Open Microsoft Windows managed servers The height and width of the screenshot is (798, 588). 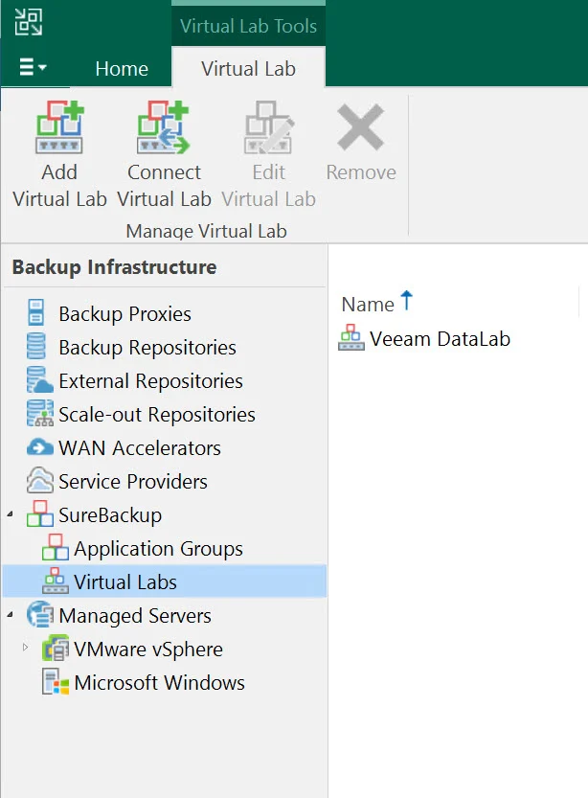(159, 682)
